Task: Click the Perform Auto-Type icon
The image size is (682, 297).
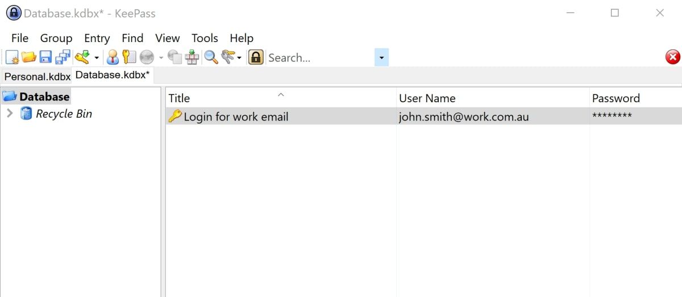Action: click(x=192, y=57)
